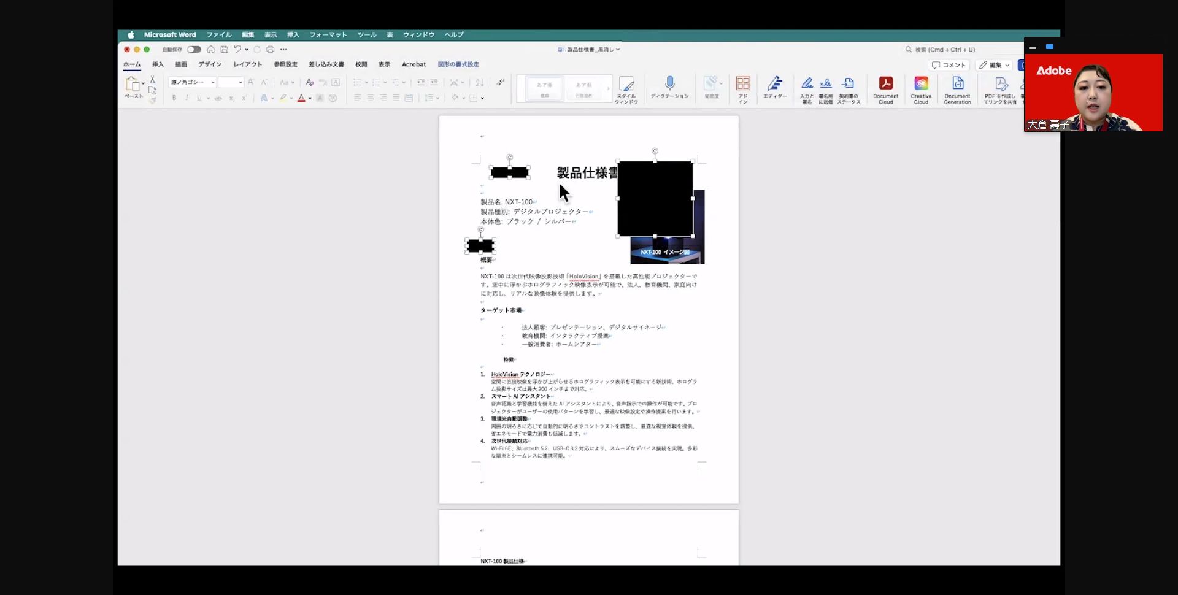
Task: Start Dictation with the microphone icon
Action: pyautogui.click(x=670, y=88)
